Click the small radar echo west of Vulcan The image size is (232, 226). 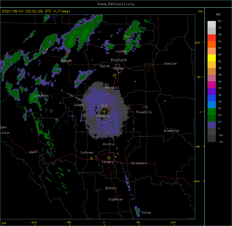pos(137,211)
